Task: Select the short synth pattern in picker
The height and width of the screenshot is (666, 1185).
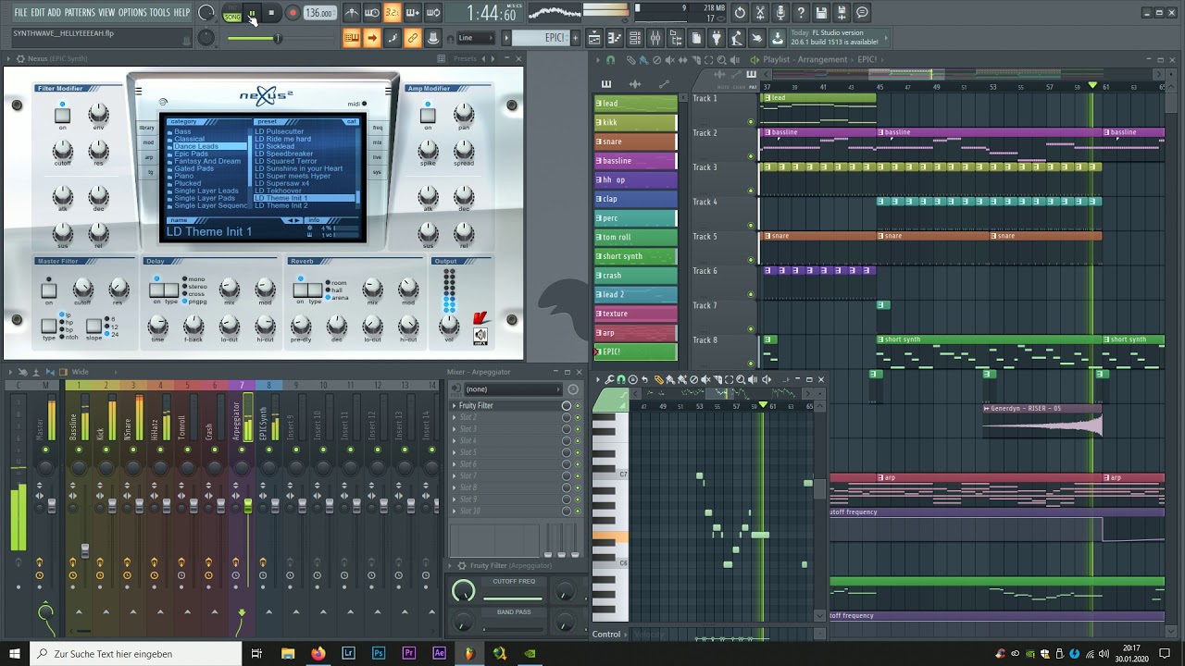Action: [635, 256]
